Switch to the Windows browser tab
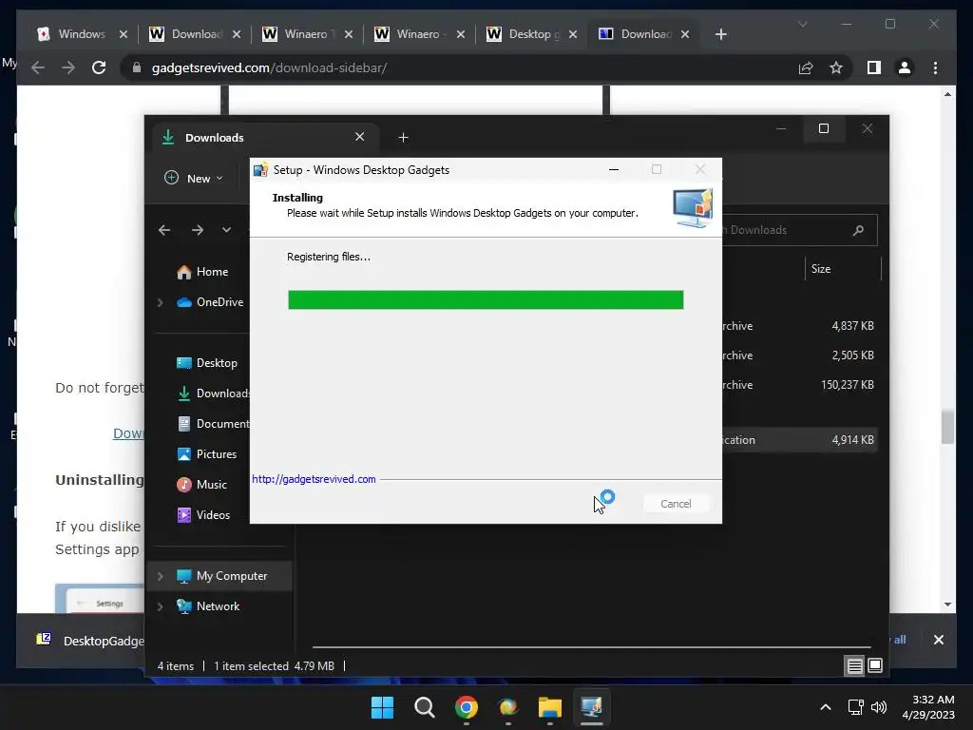 tap(82, 34)
